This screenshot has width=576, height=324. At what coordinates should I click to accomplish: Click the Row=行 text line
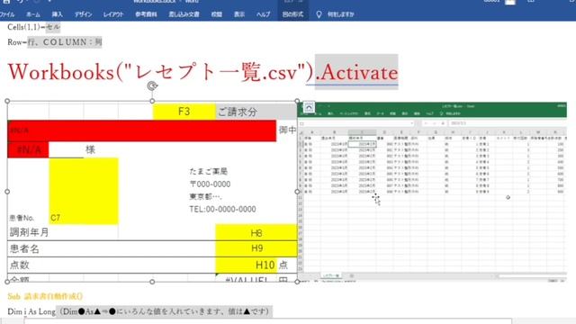click(55, 42)
